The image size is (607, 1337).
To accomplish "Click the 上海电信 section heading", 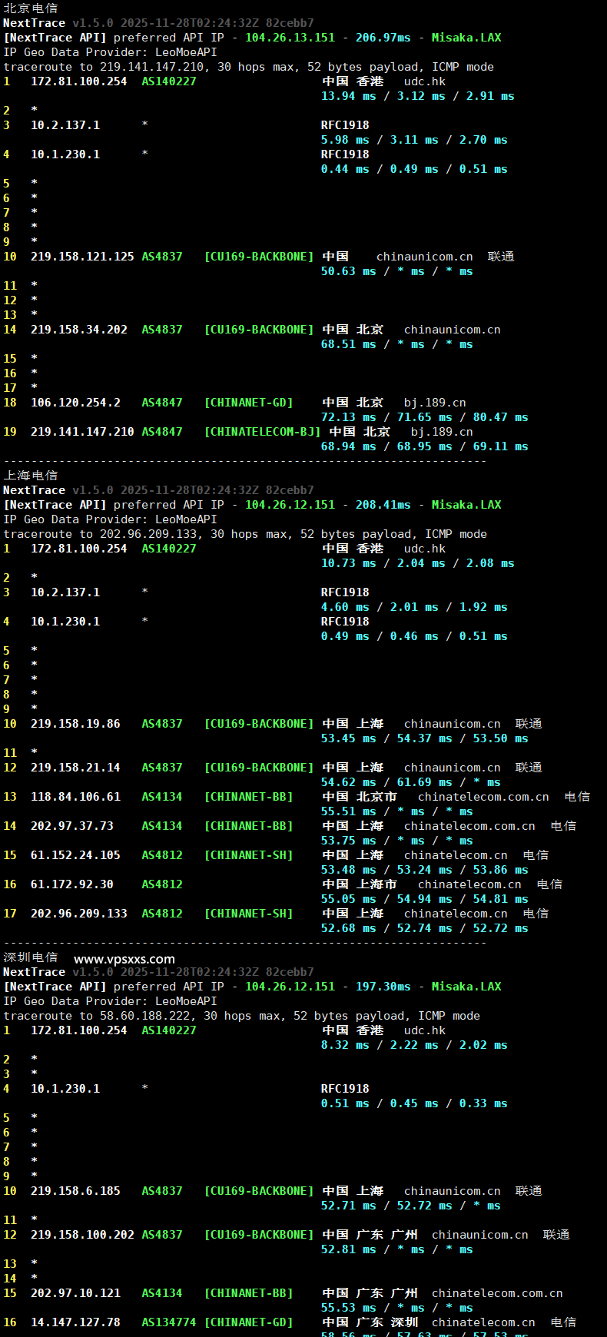I will pyautogui.click(x=30, y=475).
